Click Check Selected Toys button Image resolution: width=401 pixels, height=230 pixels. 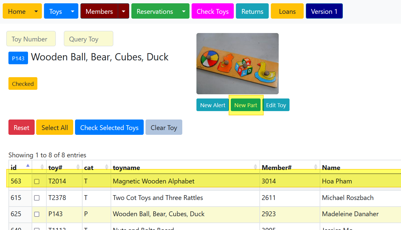pos(109,127)
